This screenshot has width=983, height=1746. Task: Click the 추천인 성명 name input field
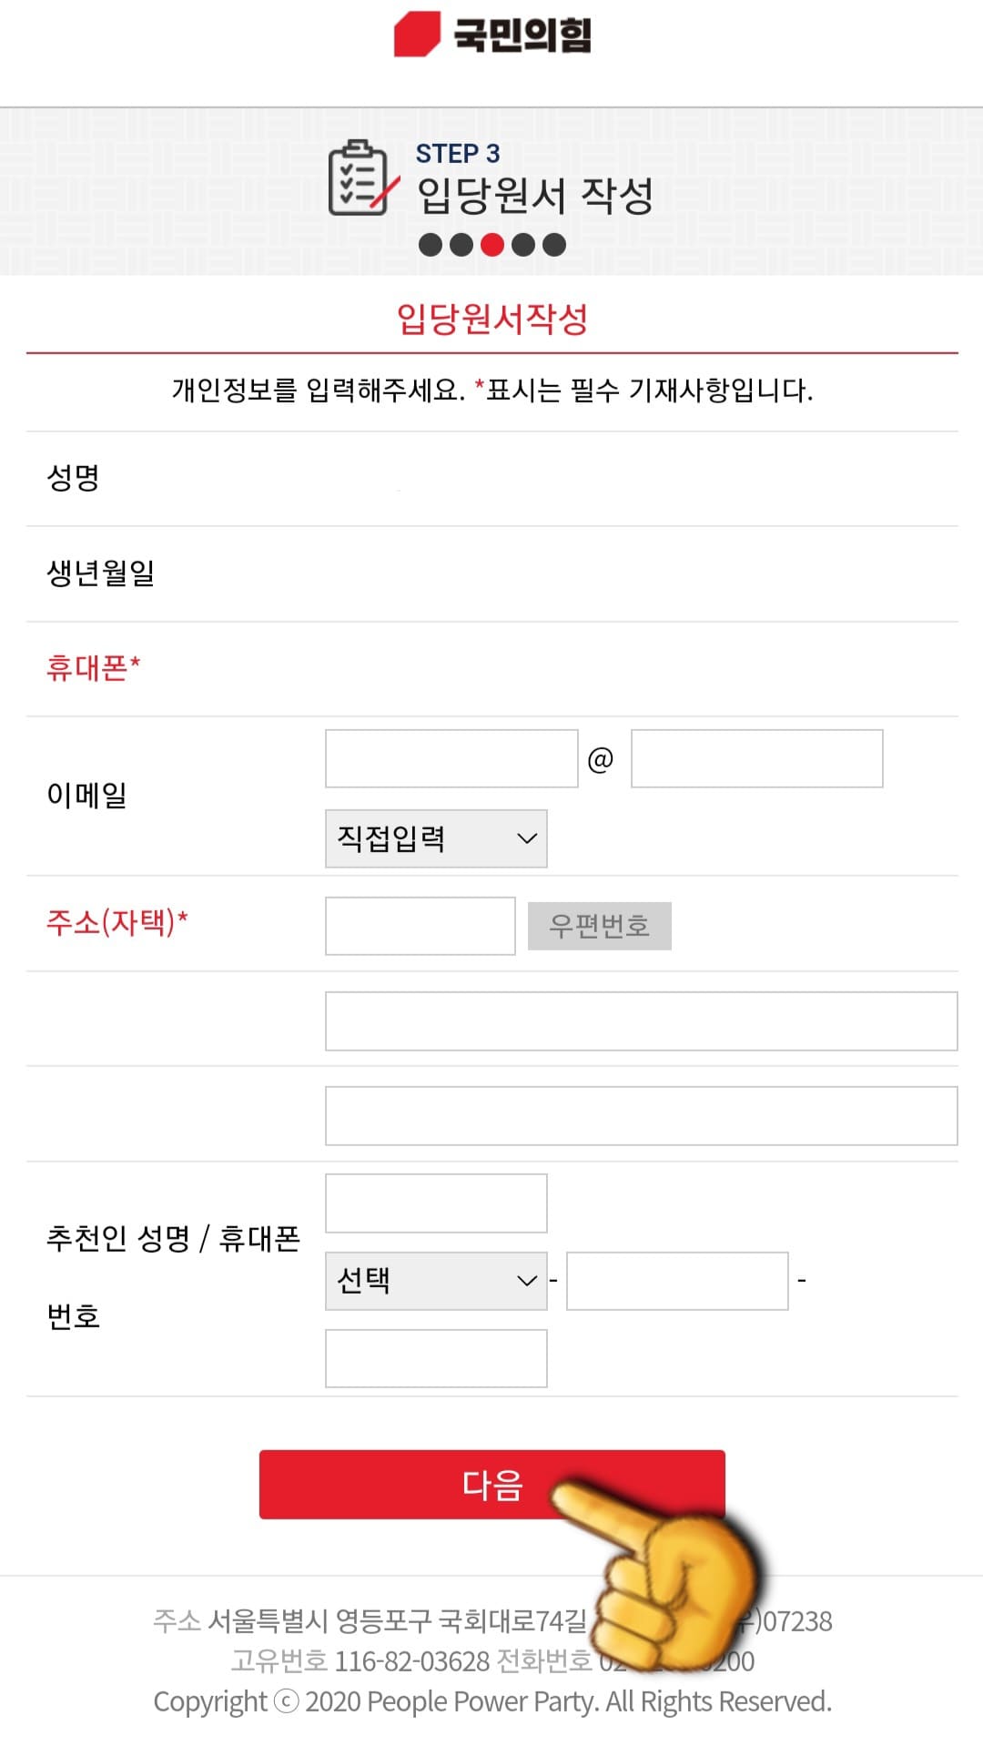click(435, 1202)
